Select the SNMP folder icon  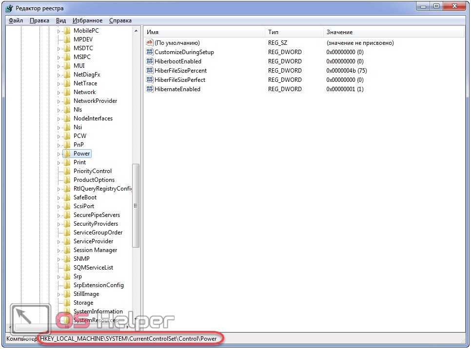click(x=67, y=259)
